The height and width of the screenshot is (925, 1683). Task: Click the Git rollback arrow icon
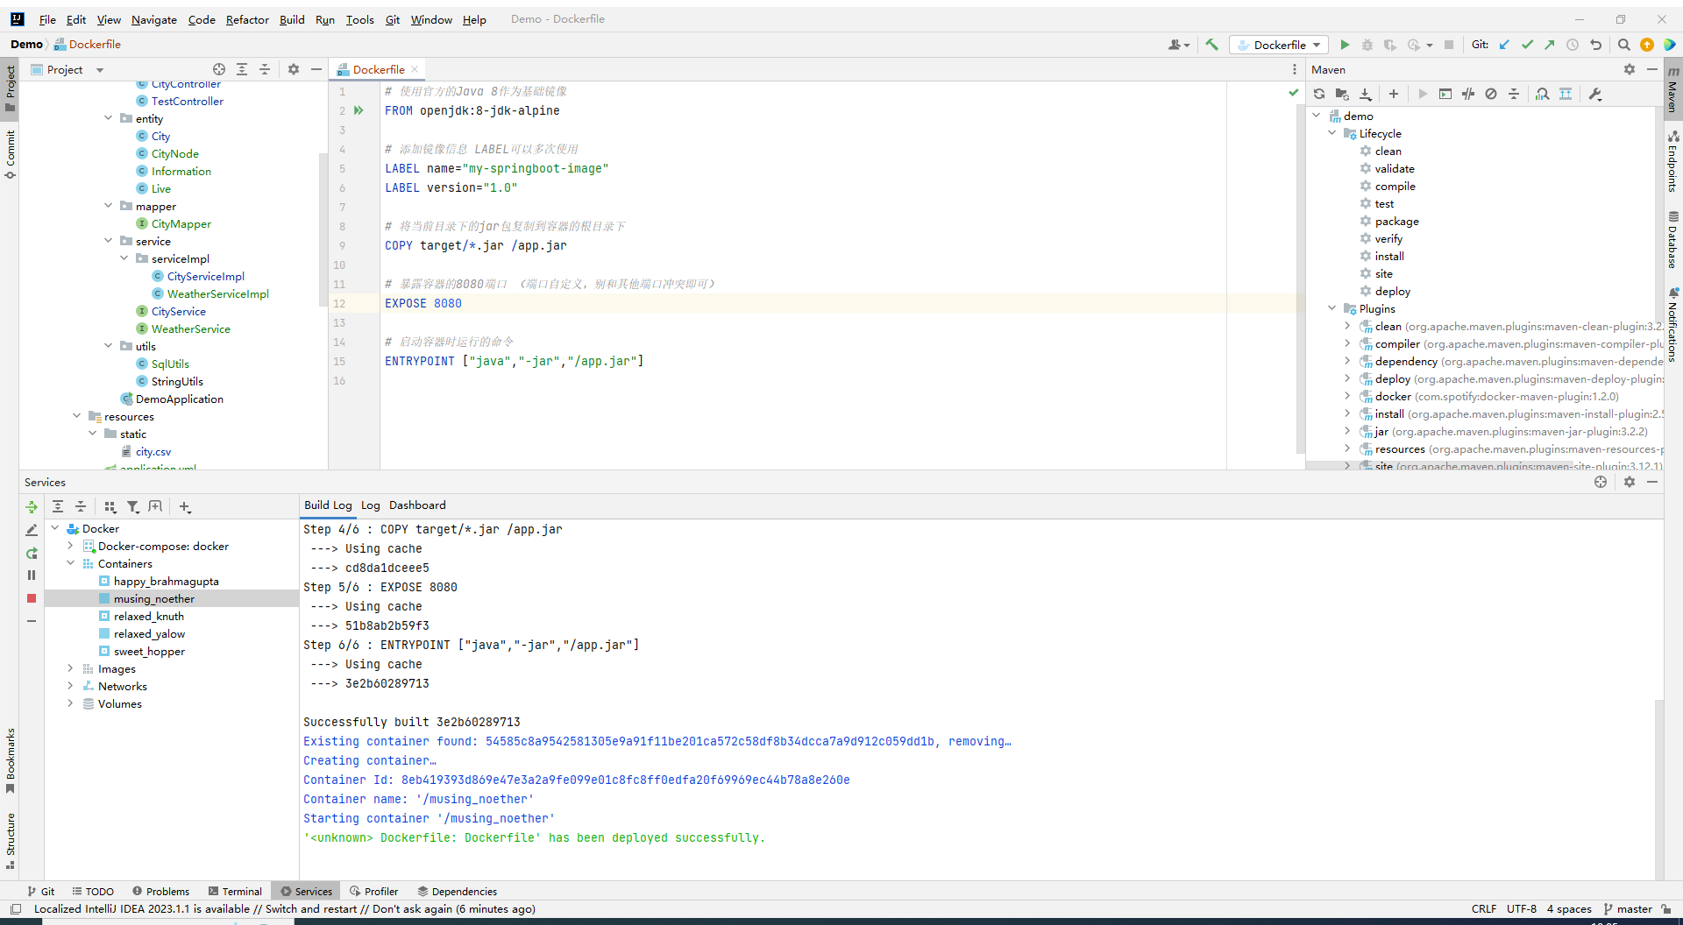tap(1595, 45)
